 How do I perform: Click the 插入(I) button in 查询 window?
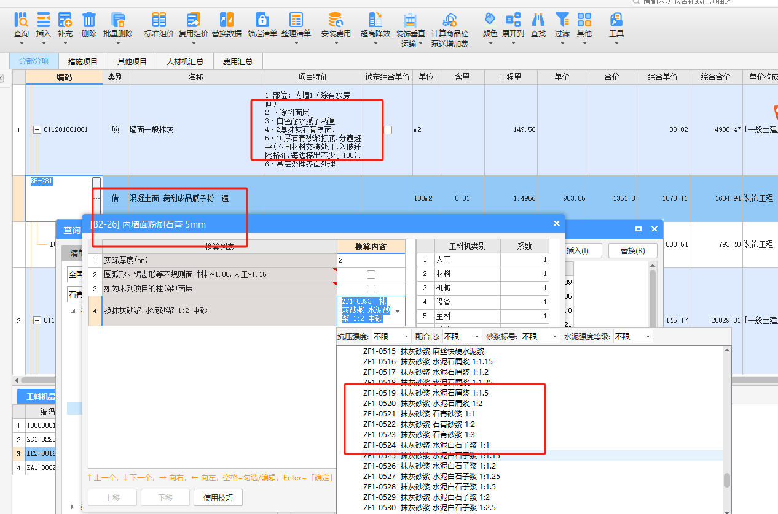point(579,250)
